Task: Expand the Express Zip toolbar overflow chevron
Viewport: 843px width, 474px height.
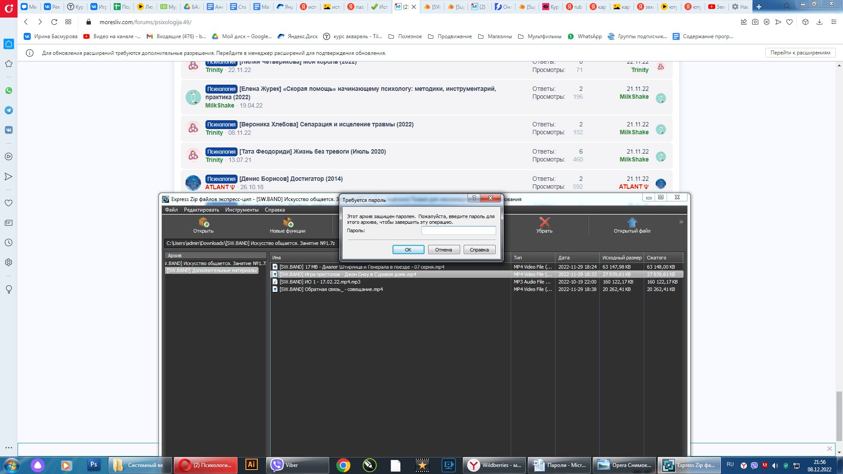Action: click(x=681, y=222)
